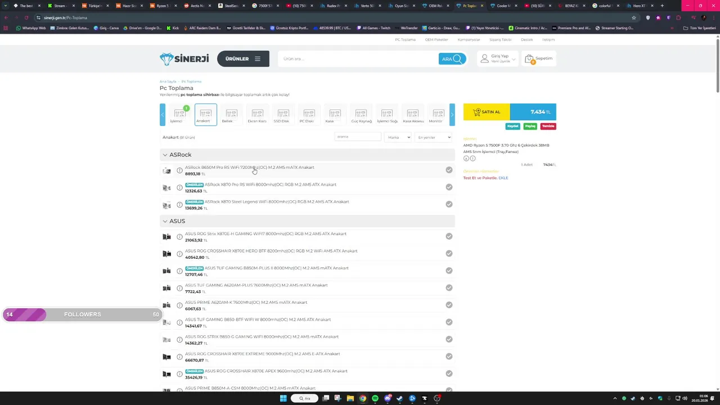
Task: Open the Sepetim shopping cart icon
Action: pos(529,58)
